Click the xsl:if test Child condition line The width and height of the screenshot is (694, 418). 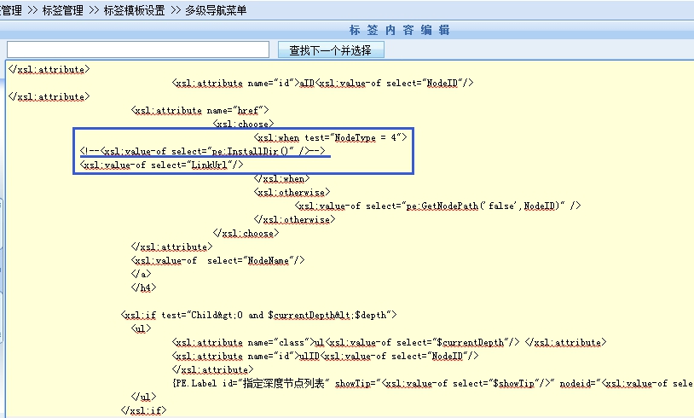[x=259, y=315]
